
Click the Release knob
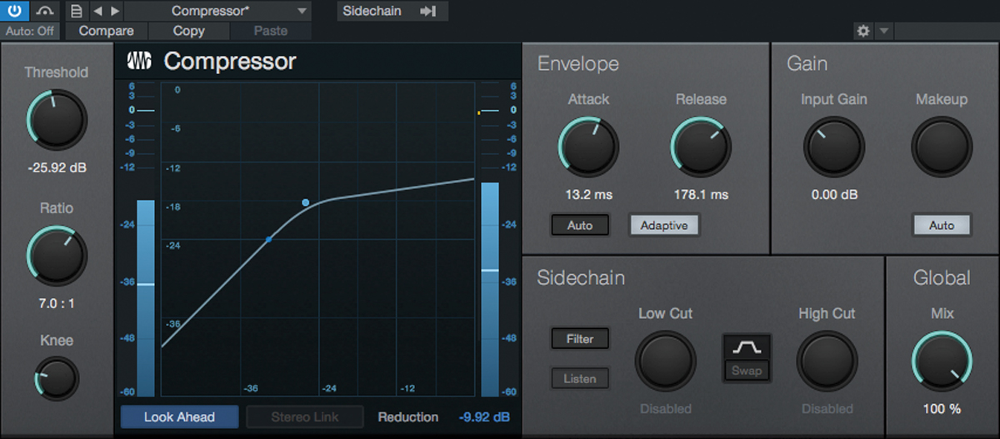click(x=701, y=147)
